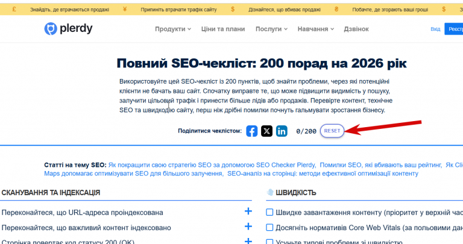Open article 'Як покращити свою стратегію SEO'
The height and width of the screenshot is (244, 463).
click(212, 165)
